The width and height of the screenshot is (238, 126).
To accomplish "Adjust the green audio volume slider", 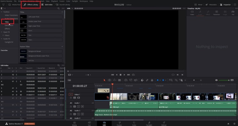I will coord(224,80).
